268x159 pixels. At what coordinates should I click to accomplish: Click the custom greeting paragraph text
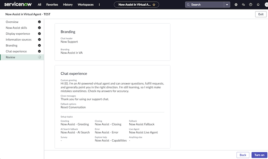(112, 88)
